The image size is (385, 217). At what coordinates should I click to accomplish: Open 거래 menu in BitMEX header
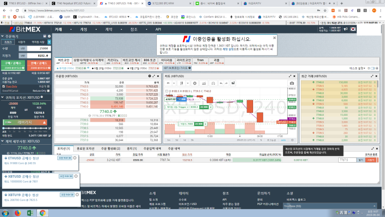point(58,29)
